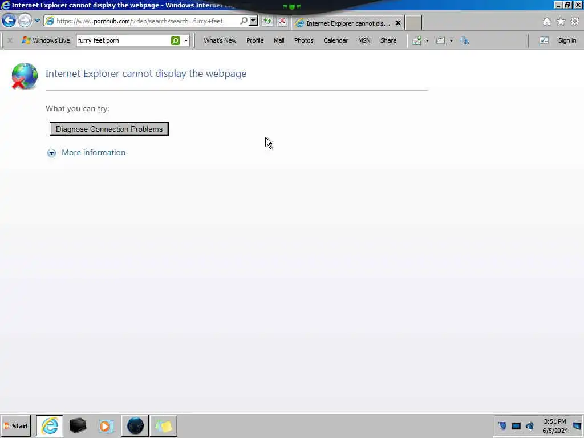
Task: Click the picture-with-plus toolbar icon
Action: [x=417, y=40]
